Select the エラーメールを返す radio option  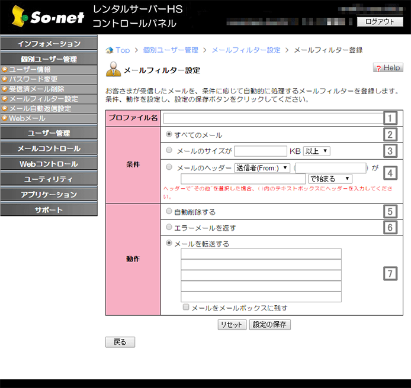170,227
